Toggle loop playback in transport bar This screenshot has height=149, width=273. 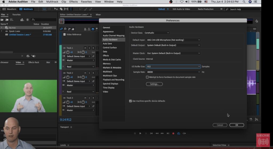179,133
